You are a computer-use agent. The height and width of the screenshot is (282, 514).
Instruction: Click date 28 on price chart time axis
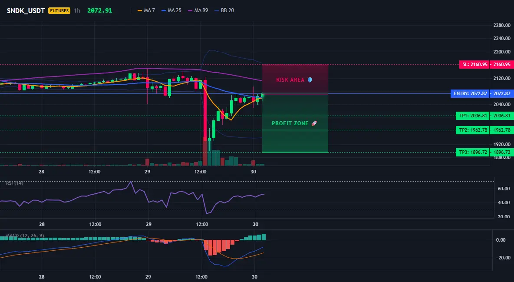point(41,172)
